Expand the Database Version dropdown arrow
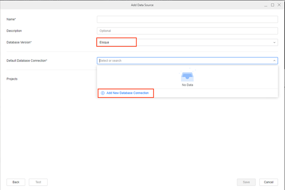Image resolution: width=285 pixels, height=190 pixels. click(274, 43)
